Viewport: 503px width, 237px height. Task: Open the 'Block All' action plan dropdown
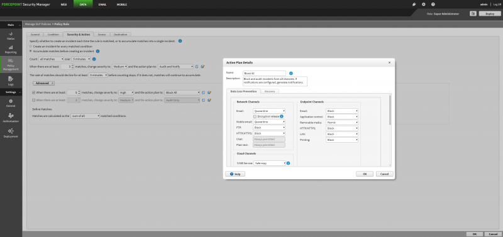tap(182, 92)
